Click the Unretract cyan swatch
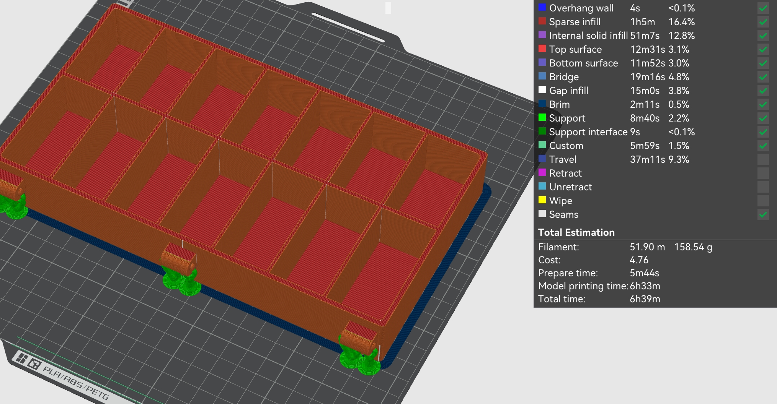Viewport: 777px width, 404px height. (x=542, y=187)
